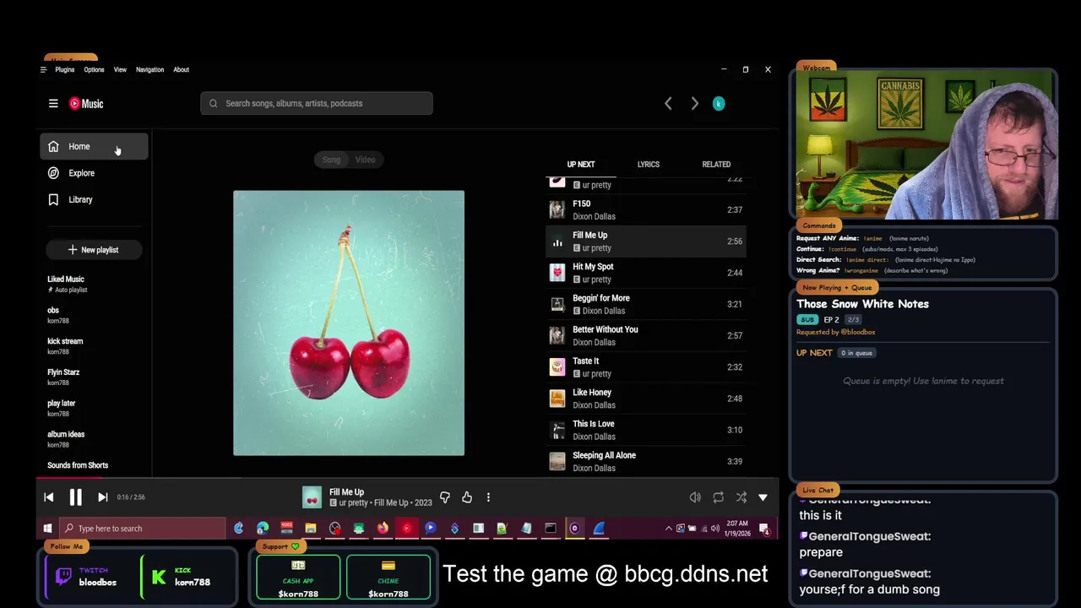Play Better Without You from the queue

646,336
